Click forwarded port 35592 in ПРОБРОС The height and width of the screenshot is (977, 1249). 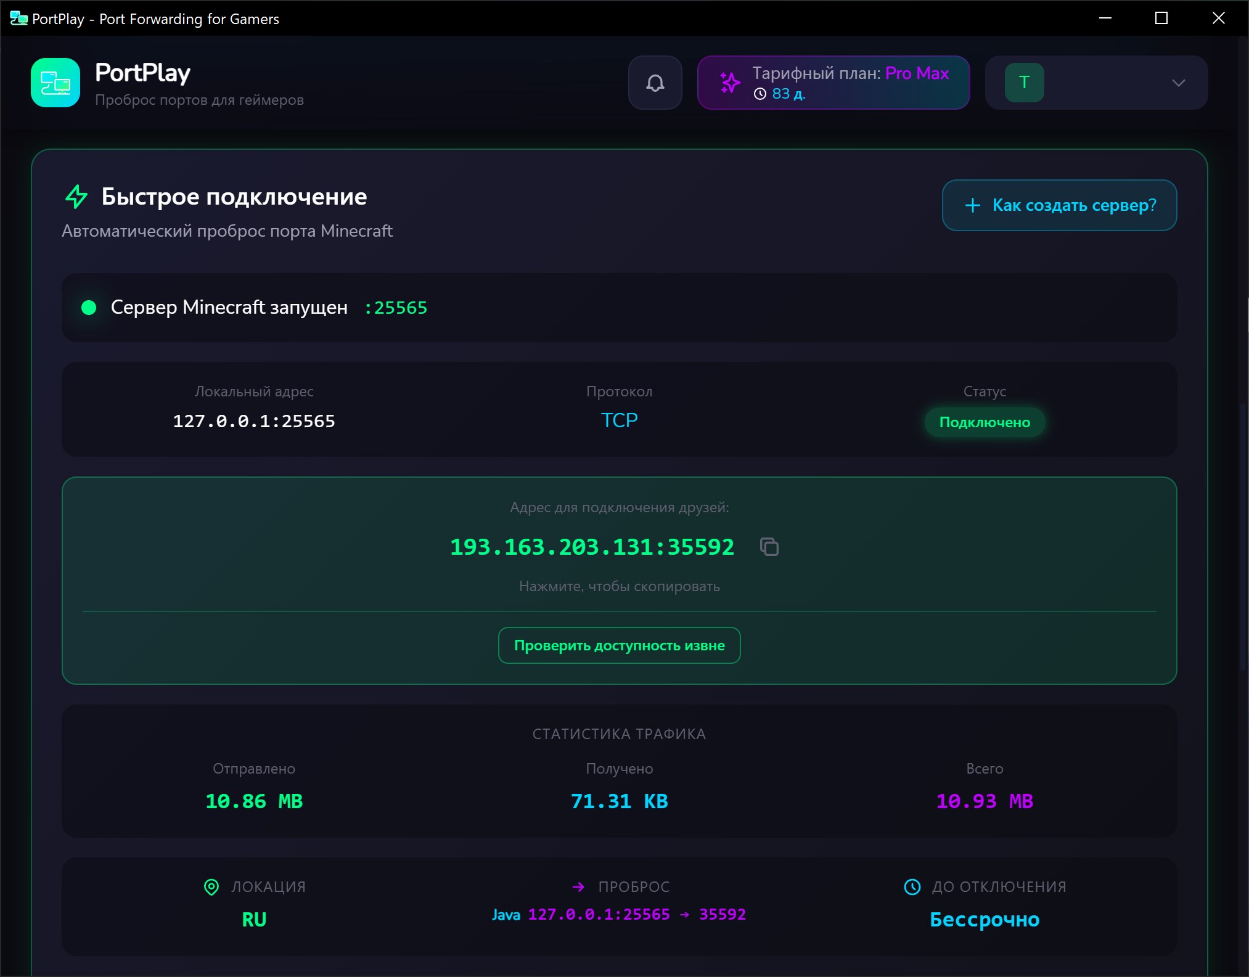point(723,914)
